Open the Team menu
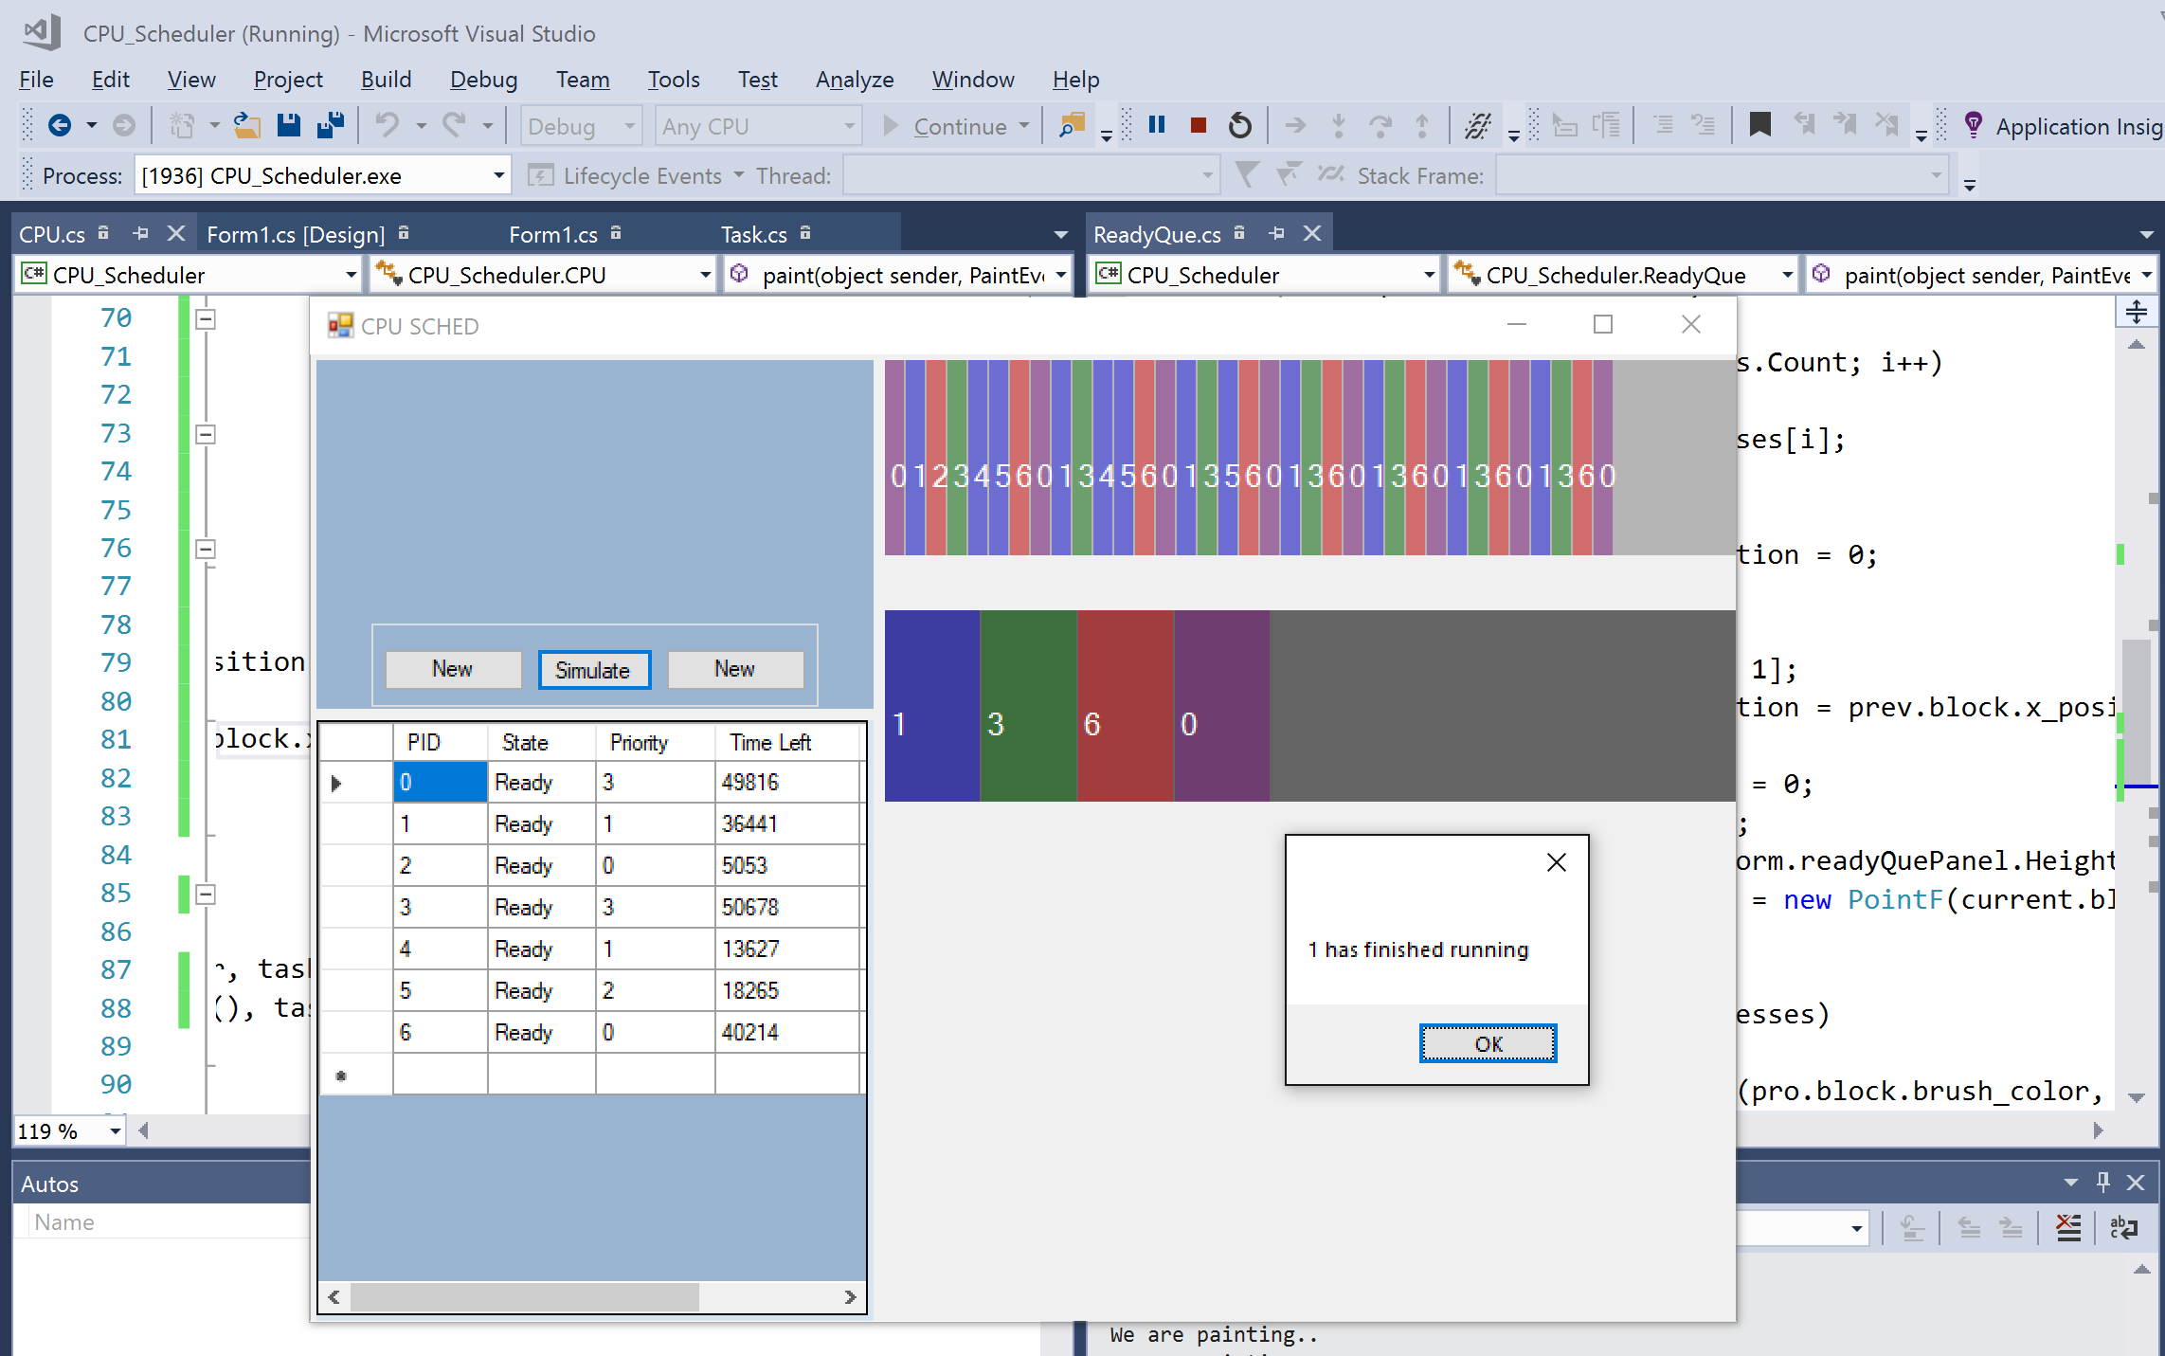This screenshot has height=1356, width=2165. tap(583, 79)
